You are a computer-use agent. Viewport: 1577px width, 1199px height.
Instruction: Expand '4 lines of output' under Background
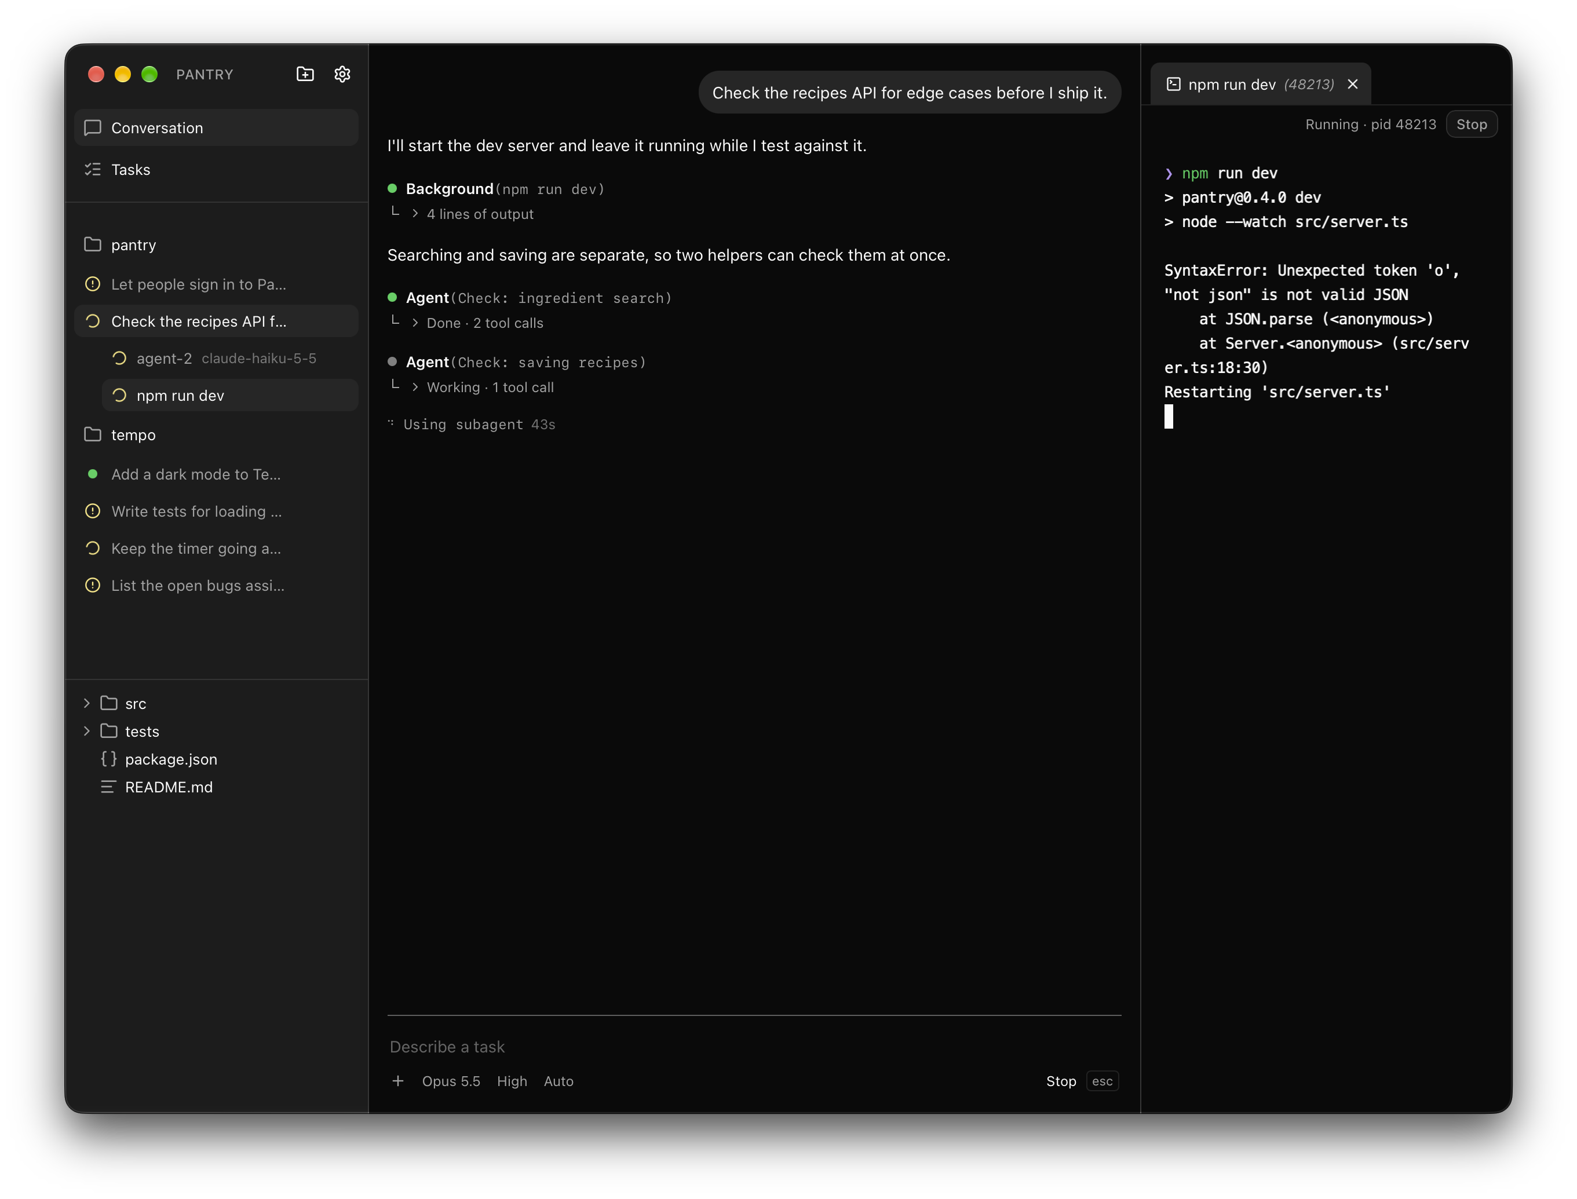tap(473, 214)
